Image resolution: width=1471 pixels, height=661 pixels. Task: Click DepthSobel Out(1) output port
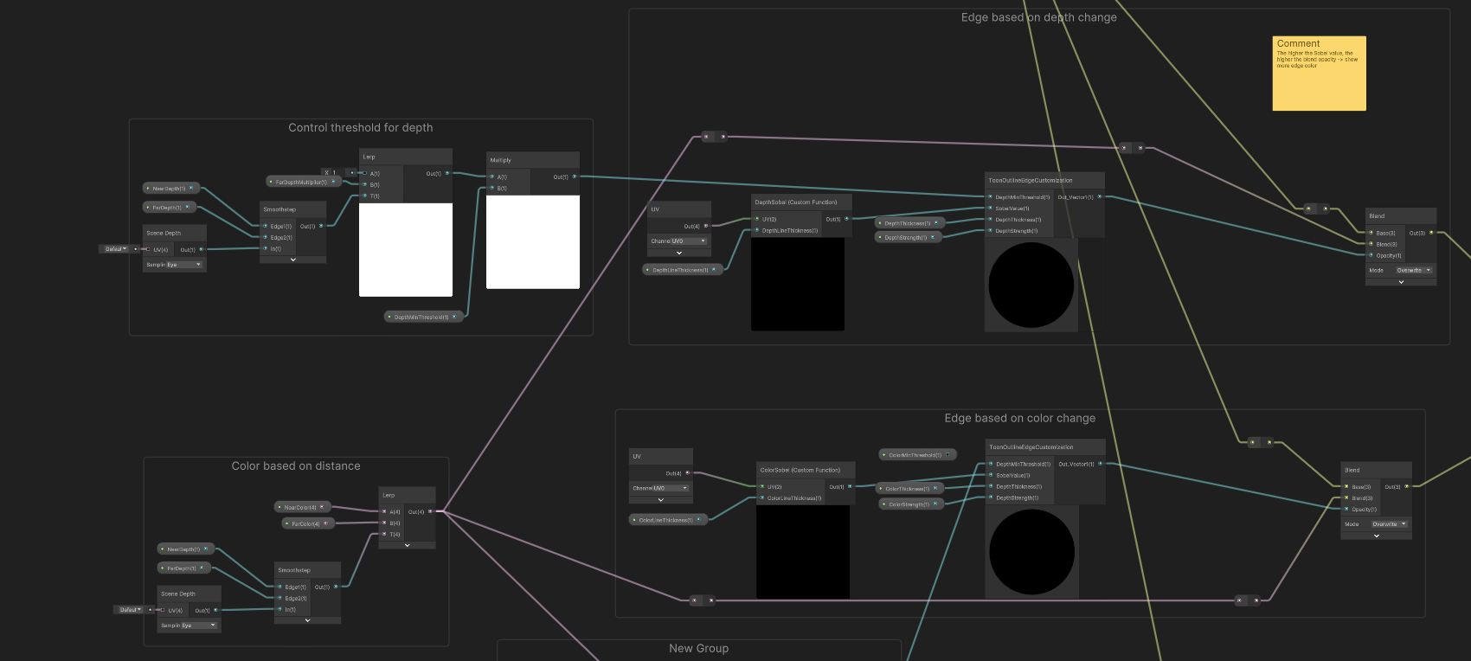click(x=847, y=219)
